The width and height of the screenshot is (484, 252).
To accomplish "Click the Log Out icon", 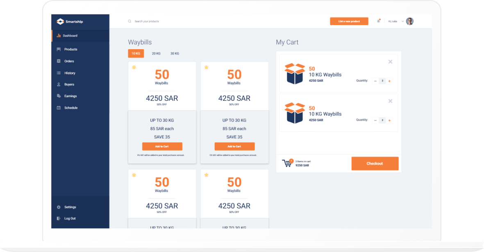I will (x=59, y=218).
